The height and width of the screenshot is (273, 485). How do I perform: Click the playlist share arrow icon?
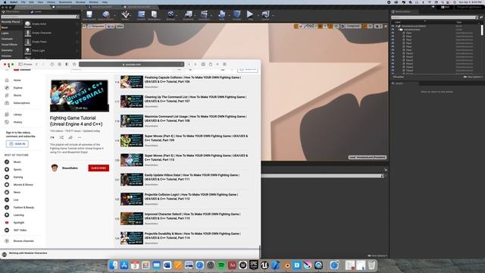pyautogui.click(x=70, y=137)
